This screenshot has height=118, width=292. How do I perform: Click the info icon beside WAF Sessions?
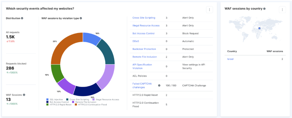pyautogui.click(x=24, y=95)
